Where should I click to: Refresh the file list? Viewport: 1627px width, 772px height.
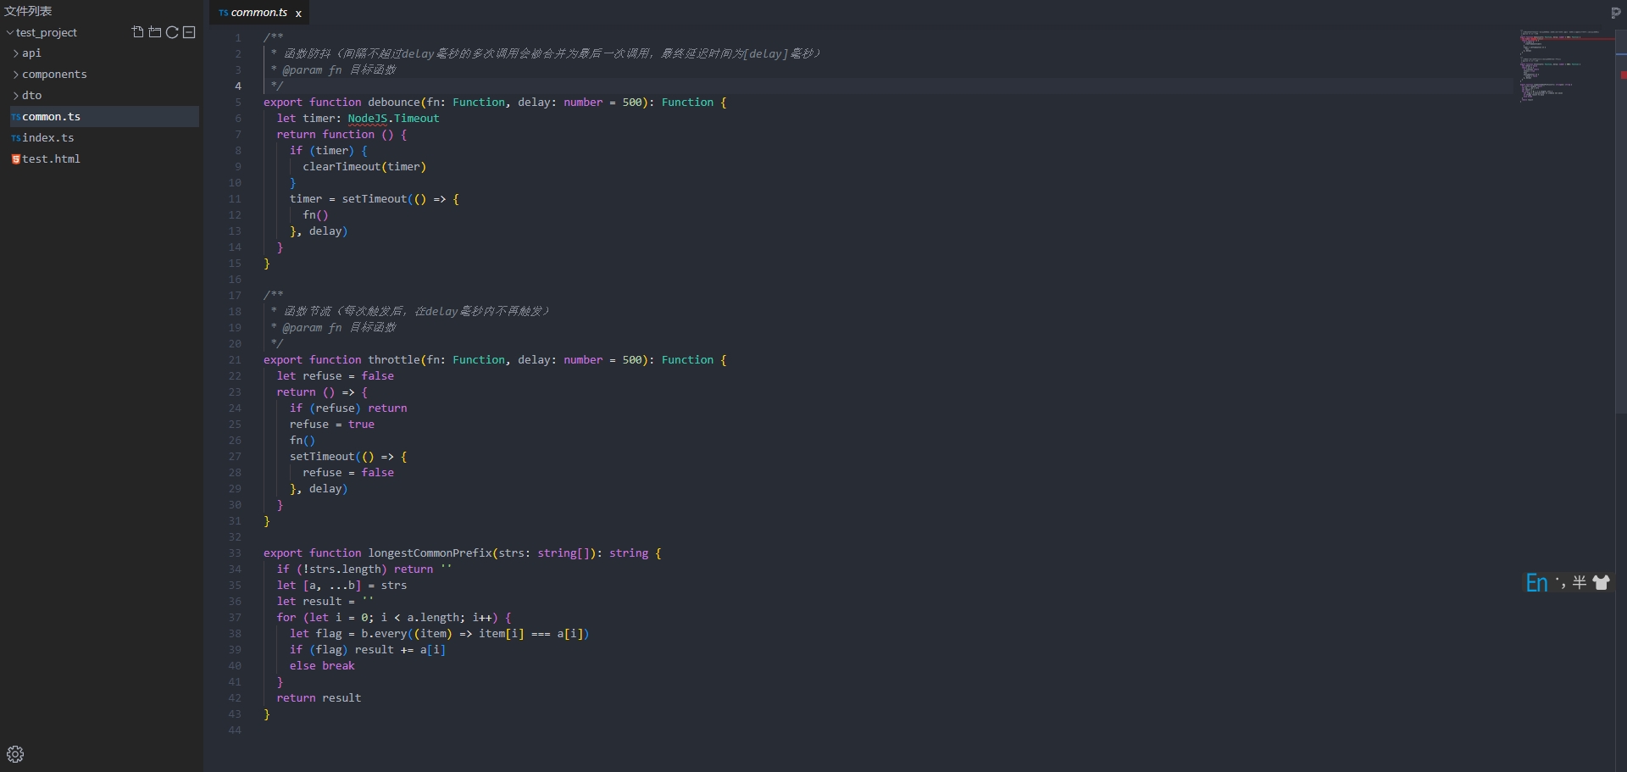point(172,32)
